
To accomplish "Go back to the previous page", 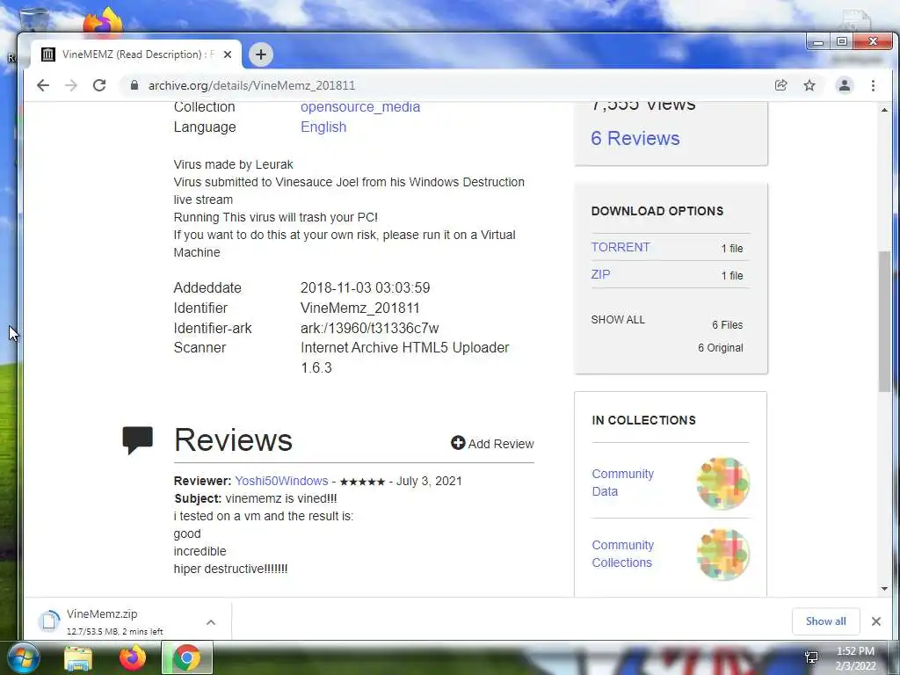I will tap(42, 85).
